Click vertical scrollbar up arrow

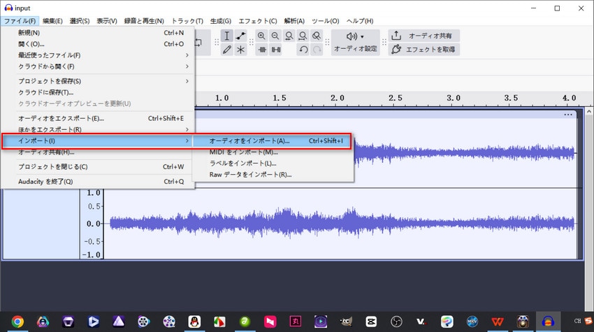pos(588,111)
